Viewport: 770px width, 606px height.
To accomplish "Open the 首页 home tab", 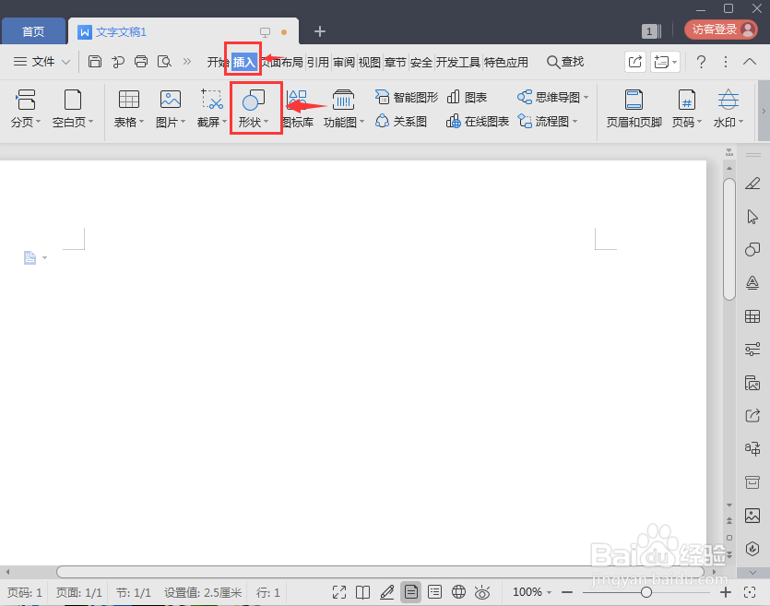I will 33,31.
